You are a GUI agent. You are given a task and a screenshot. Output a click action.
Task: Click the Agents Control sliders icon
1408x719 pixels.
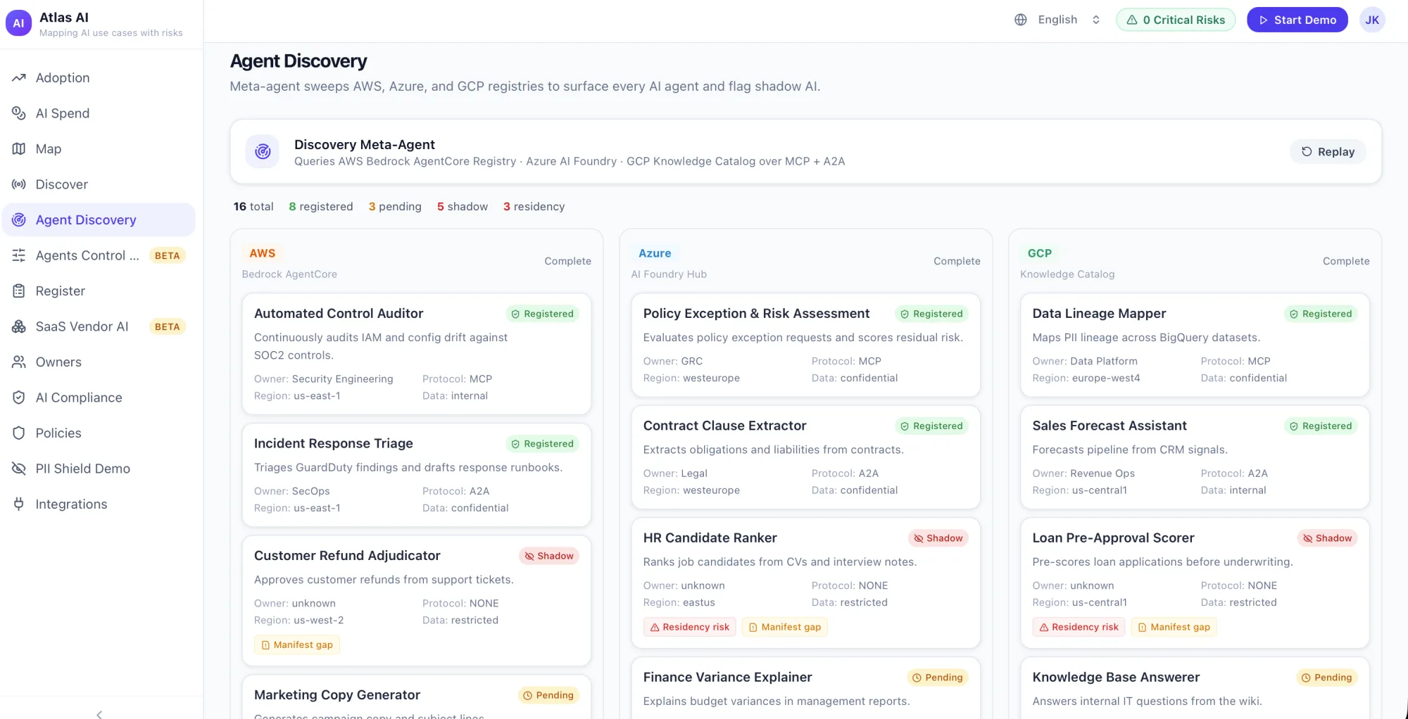point(19,255)
